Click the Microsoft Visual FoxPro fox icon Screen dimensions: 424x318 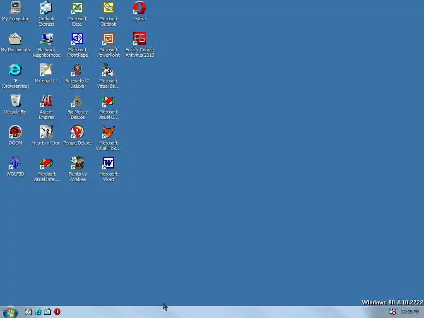pyautogui.click(x=108, y=132)
